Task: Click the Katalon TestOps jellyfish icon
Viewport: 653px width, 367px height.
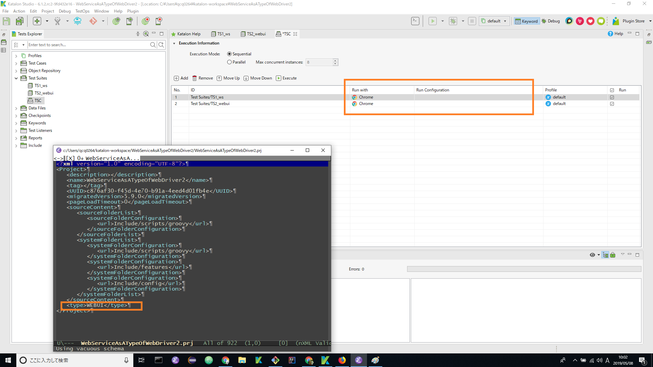Action: (x=78, y=21)
